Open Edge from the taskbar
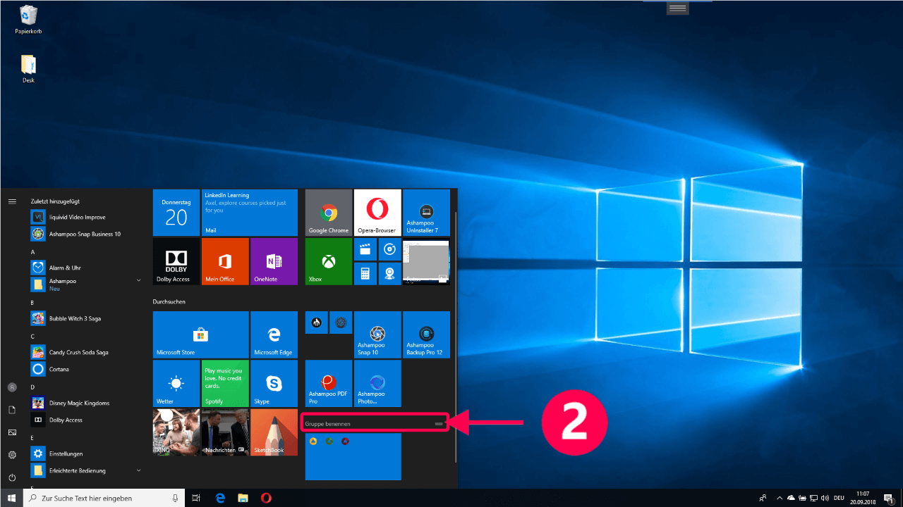This screenshot has width=903, height=507. 220,498
